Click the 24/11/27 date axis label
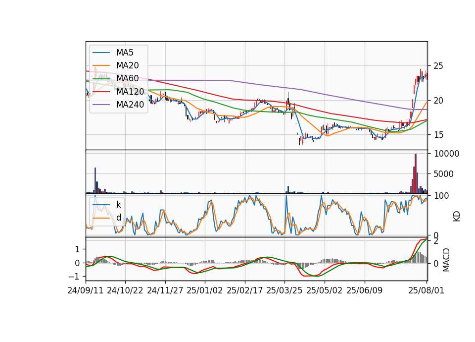 [165, 290]
